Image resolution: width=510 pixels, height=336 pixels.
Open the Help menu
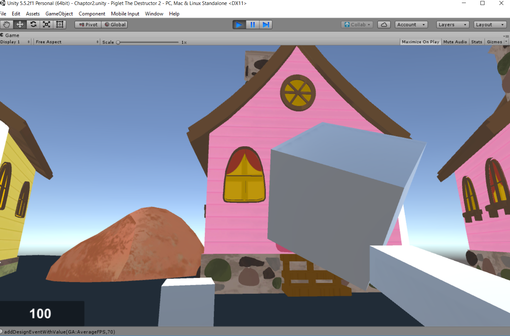tap(174, 14)
